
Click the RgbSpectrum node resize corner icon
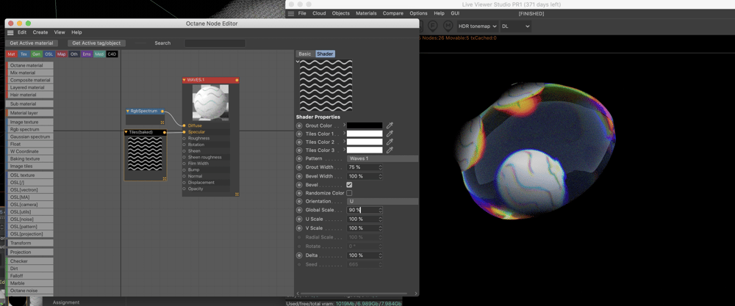click(162, 122)
